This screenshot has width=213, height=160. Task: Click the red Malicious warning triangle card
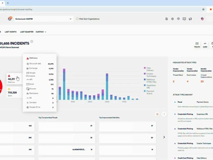tap(14, 79)
